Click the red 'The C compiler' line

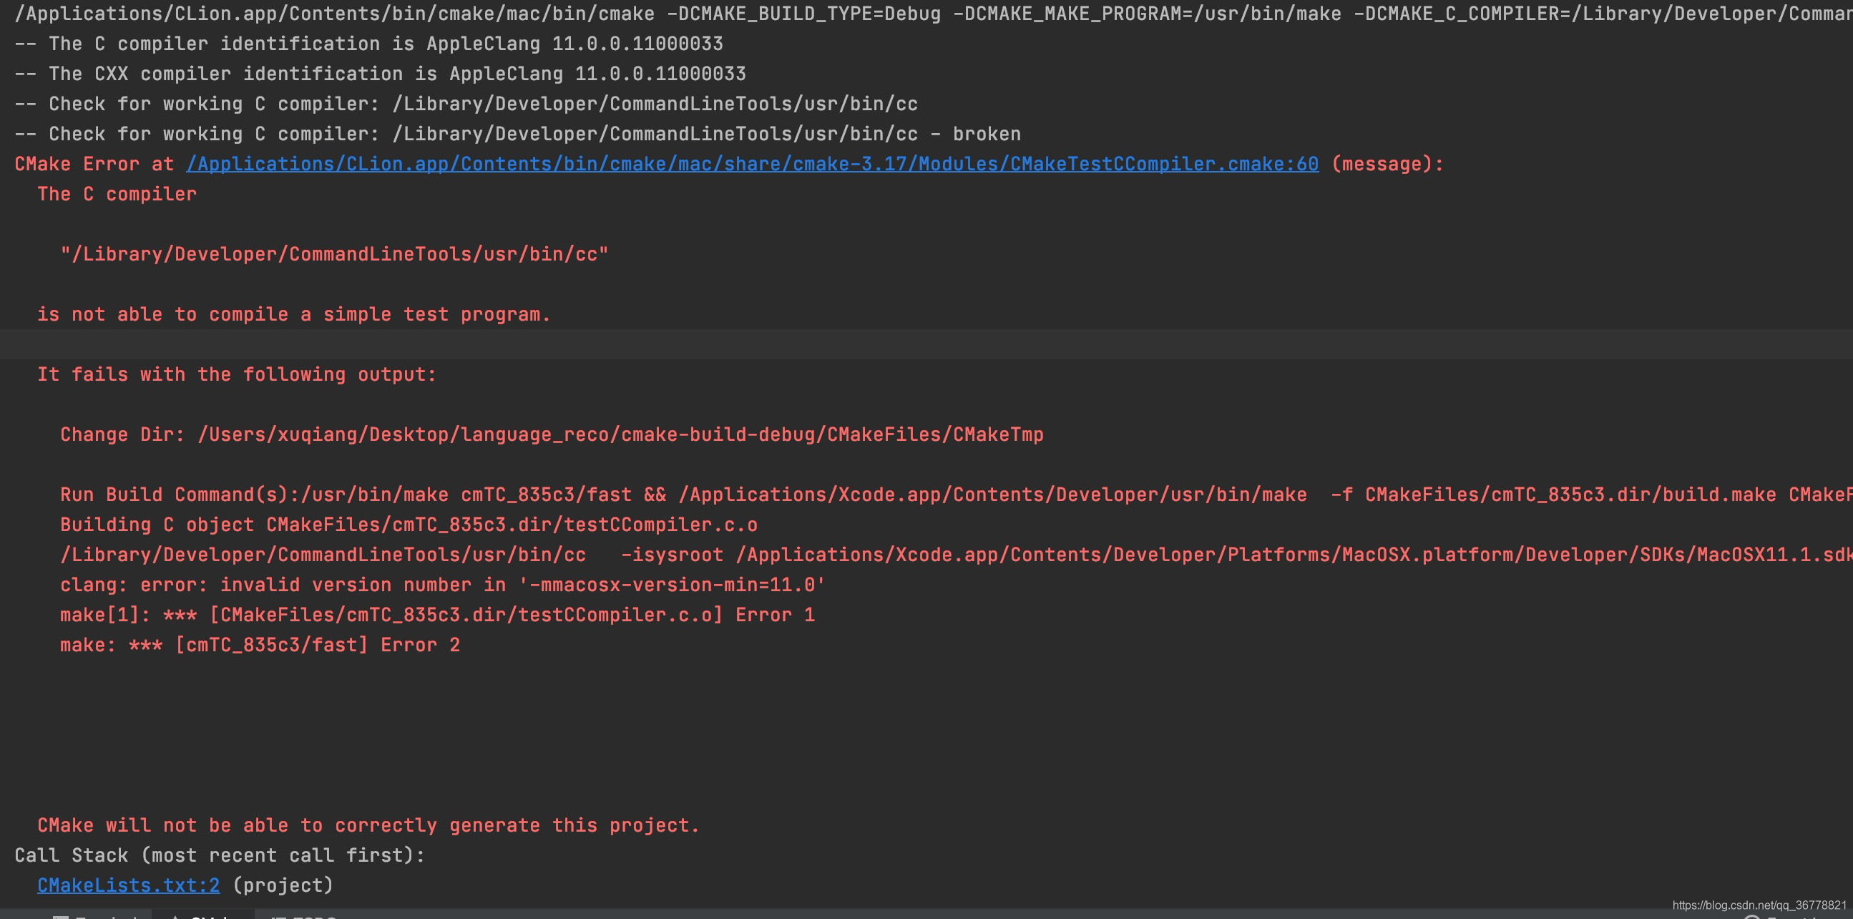(x=117, y=194)
